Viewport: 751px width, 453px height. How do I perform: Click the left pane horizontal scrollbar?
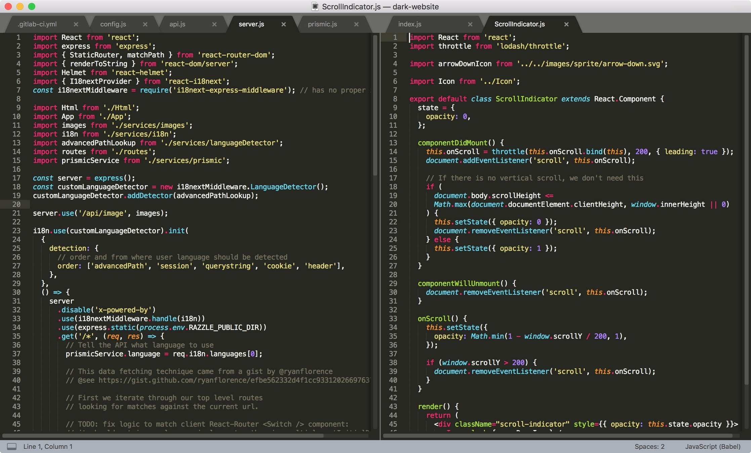pos(163,436)
